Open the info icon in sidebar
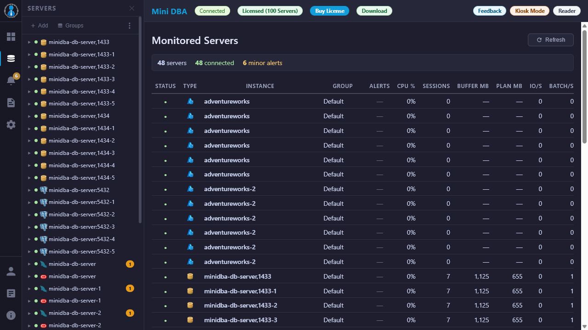 click(x=11, y=315)
